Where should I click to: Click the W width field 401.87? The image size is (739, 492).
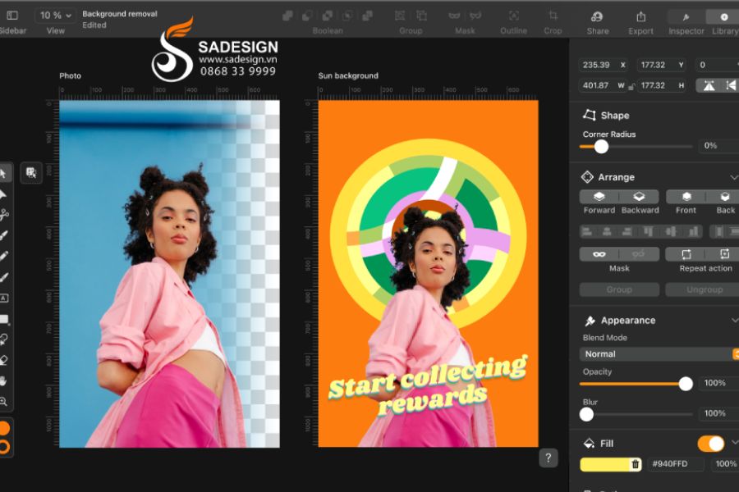coord(603,85)
